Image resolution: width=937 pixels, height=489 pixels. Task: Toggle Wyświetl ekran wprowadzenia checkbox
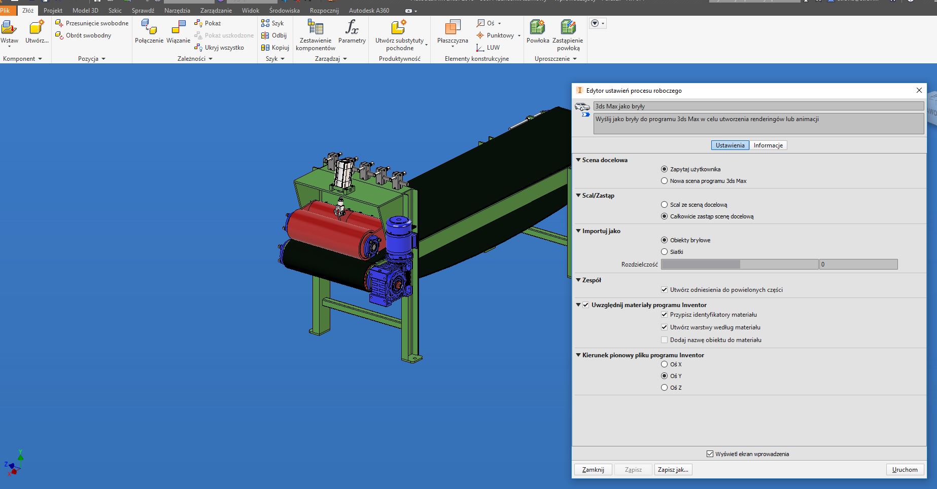(710, 454)
